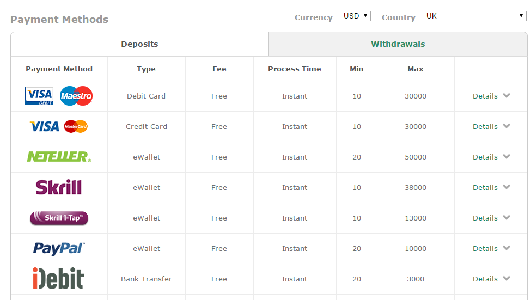Screen dimensions: 531x300
Task: Open the Details link for PayPal
Action: (x=485, y=248)
